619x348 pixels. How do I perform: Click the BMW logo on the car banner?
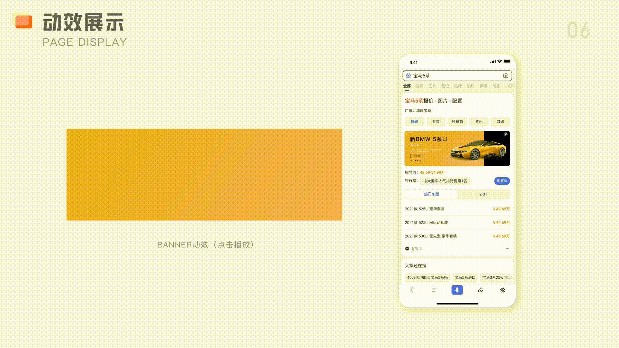click(x=506, y=134)
